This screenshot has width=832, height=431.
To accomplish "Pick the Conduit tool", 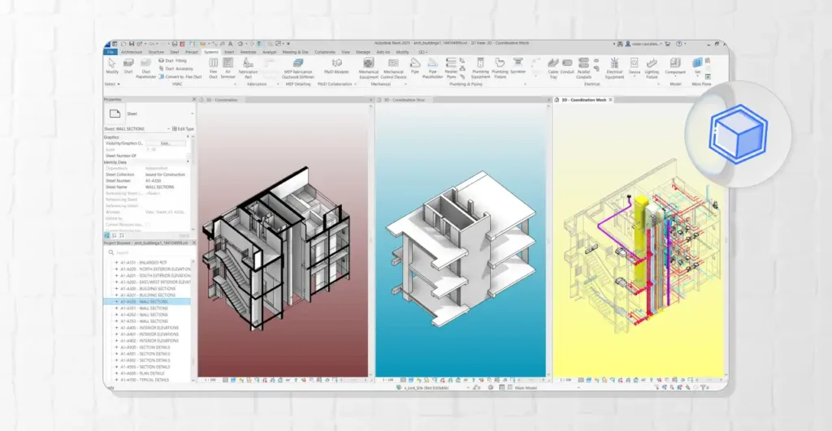I will [x=567, y=66].
